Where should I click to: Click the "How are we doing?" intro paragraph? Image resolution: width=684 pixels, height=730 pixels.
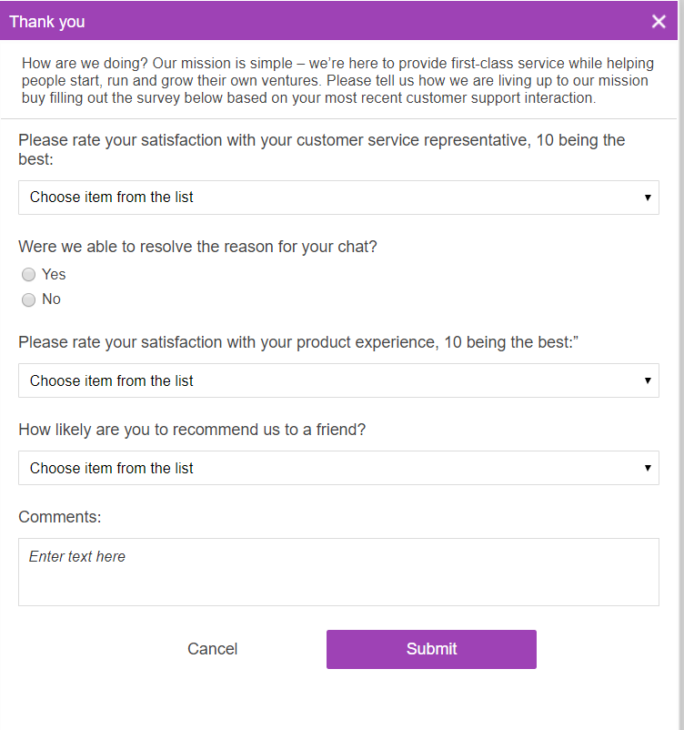[337, 80]
